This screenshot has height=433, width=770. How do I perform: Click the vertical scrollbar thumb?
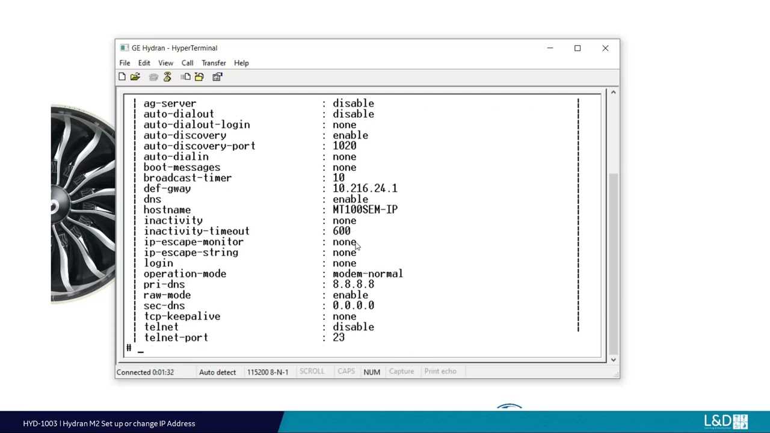tap(613, 263)
